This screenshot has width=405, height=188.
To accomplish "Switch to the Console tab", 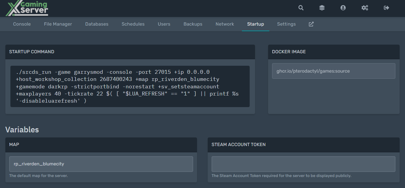I will pyautogui.click(x=22, y=24).
